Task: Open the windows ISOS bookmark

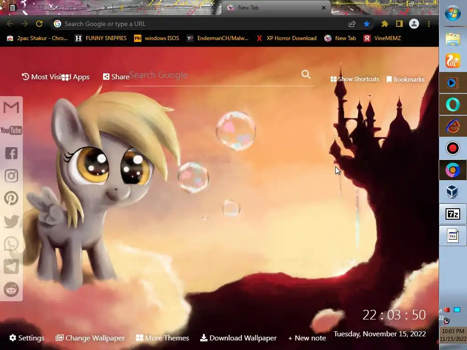Action: (157, 38)
